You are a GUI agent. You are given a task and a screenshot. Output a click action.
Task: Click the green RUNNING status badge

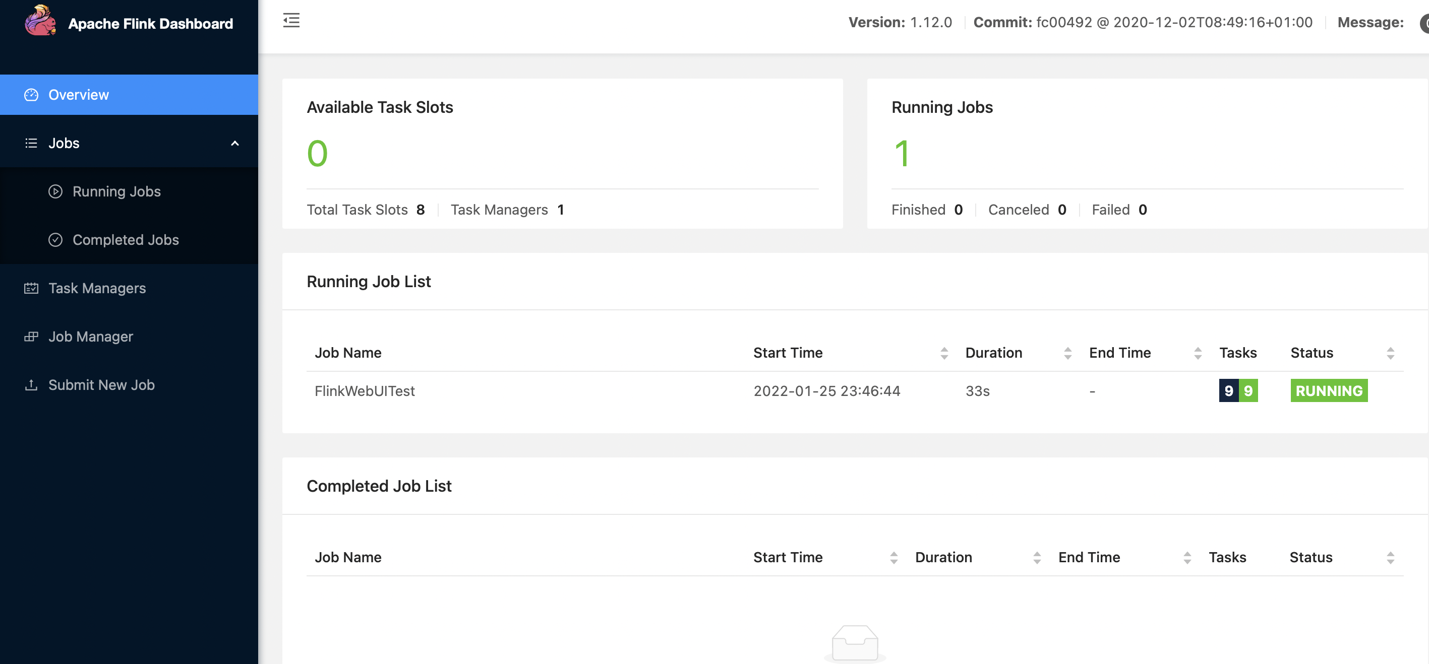[x=1329, y=391]
